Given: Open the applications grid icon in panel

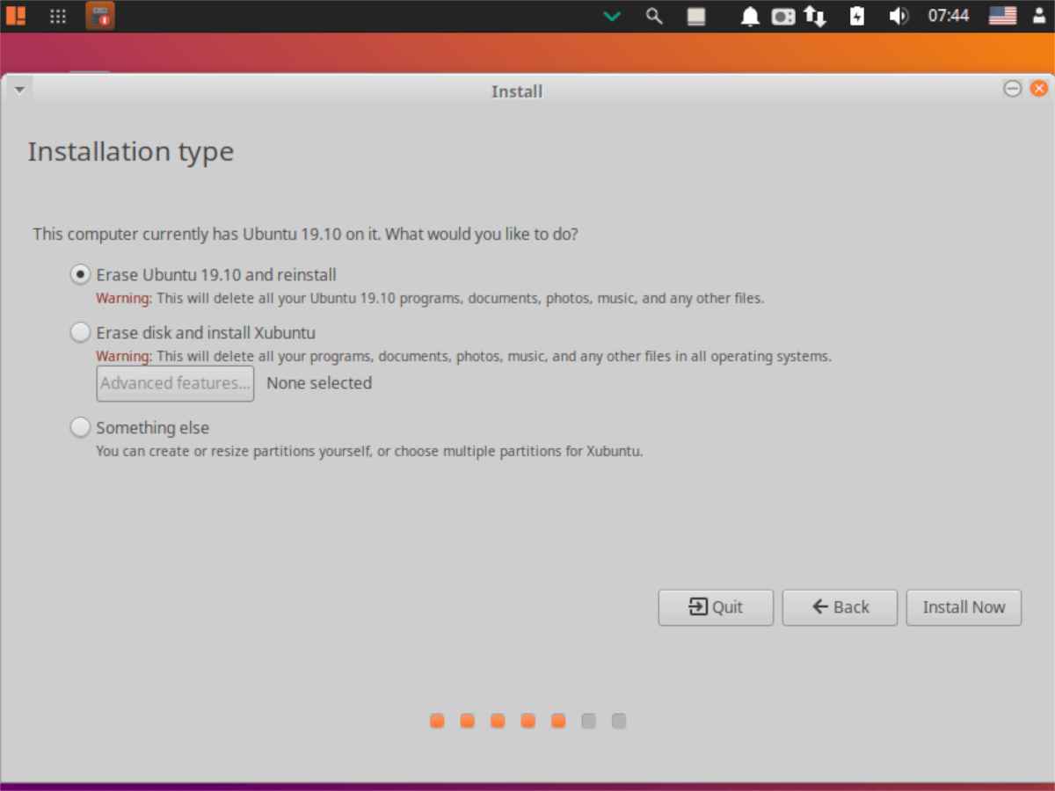Looking at the screenshot, I should [58, 16].
